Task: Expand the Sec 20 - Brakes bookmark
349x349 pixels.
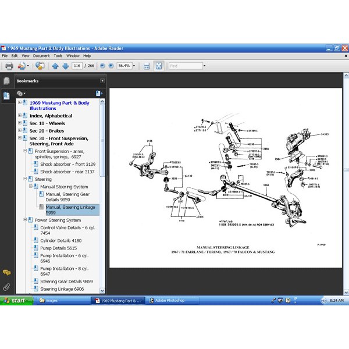Action: [20, 130]
